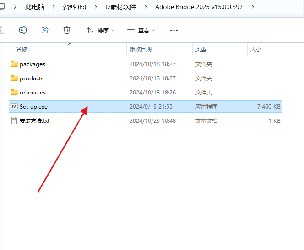This screenshot has height=250, width=304.
Task: Click the Share toolbar icon
Action: 45,30
